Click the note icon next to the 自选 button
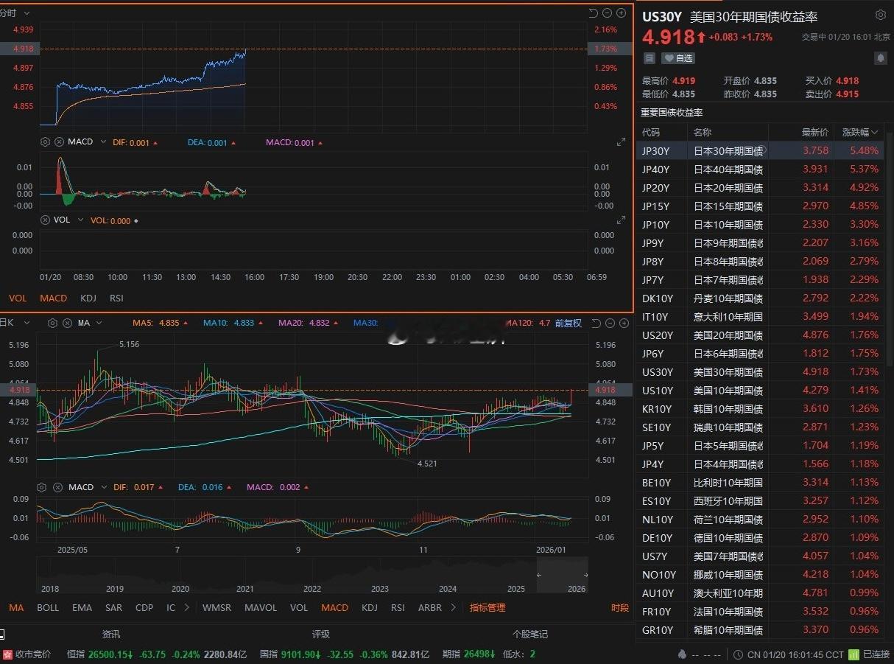 coord(650,58)
